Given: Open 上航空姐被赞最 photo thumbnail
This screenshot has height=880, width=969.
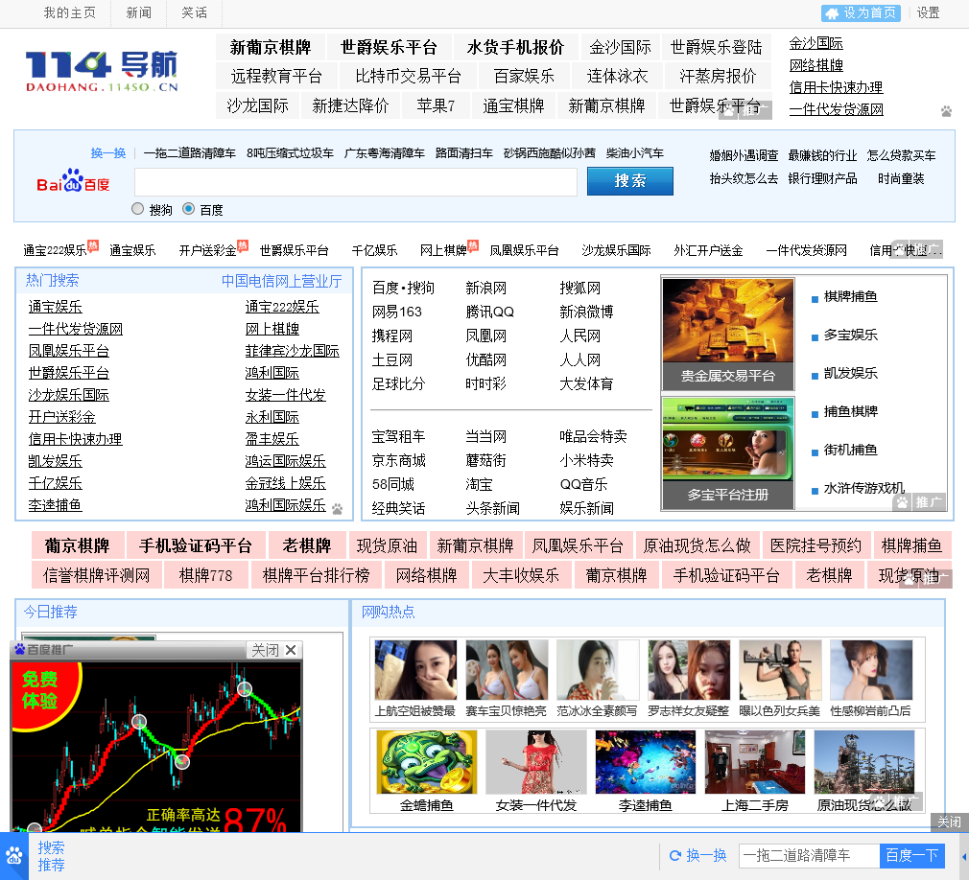Looking at the screenshot, I should click(415, 670).
